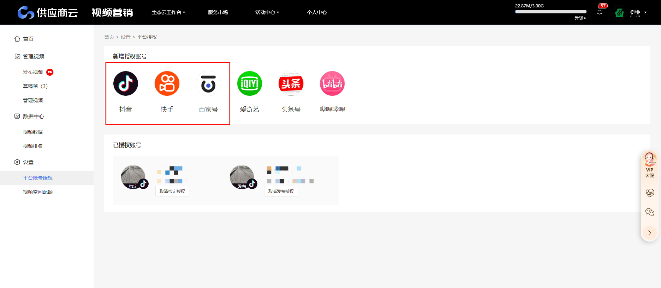Image resolution: width=661 pixels, height=288 pixels.
Task: Add an 爱奇艺 authorized account
Action: tap(250, 83)
